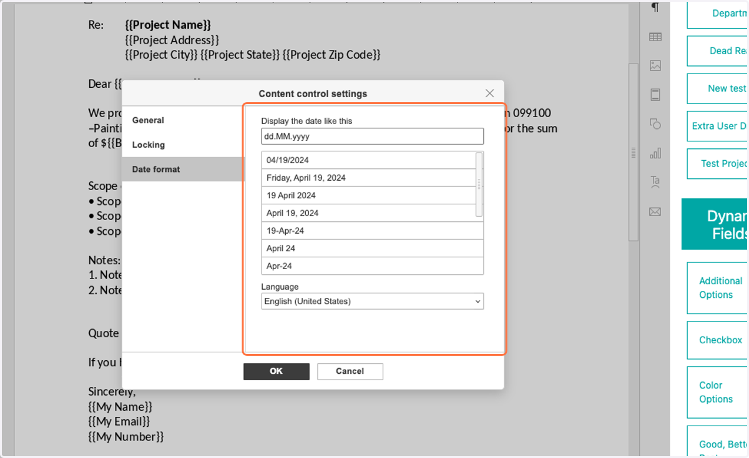Click {{Project Zip Code}} placeholder text
749x458 pixels.
click(x=331, y=55)
